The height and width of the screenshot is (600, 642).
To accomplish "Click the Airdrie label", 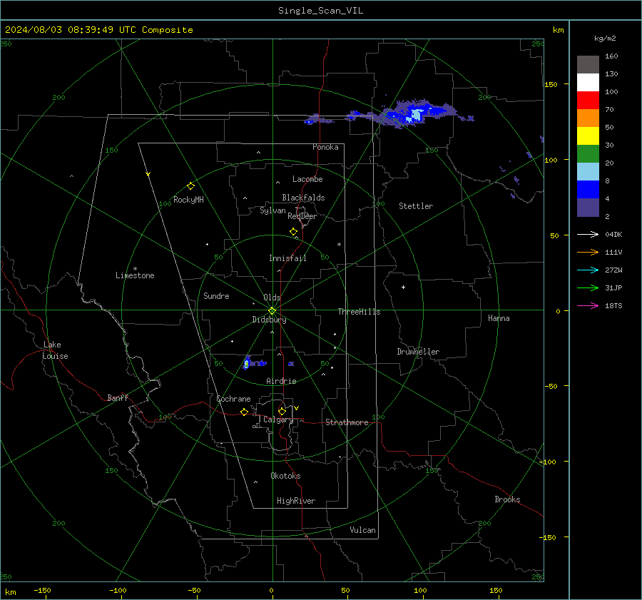I will (281, 381).
